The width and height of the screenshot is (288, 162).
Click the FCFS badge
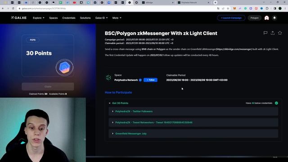pos(33,40)
